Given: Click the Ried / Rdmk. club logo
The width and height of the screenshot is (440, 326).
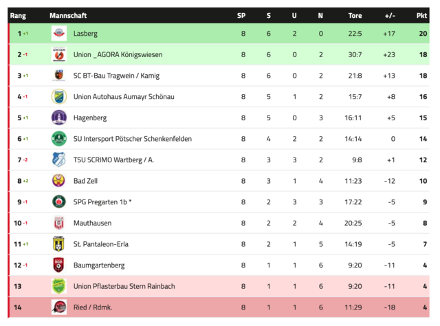Looking at the screenshot, I should coord(59,307).
